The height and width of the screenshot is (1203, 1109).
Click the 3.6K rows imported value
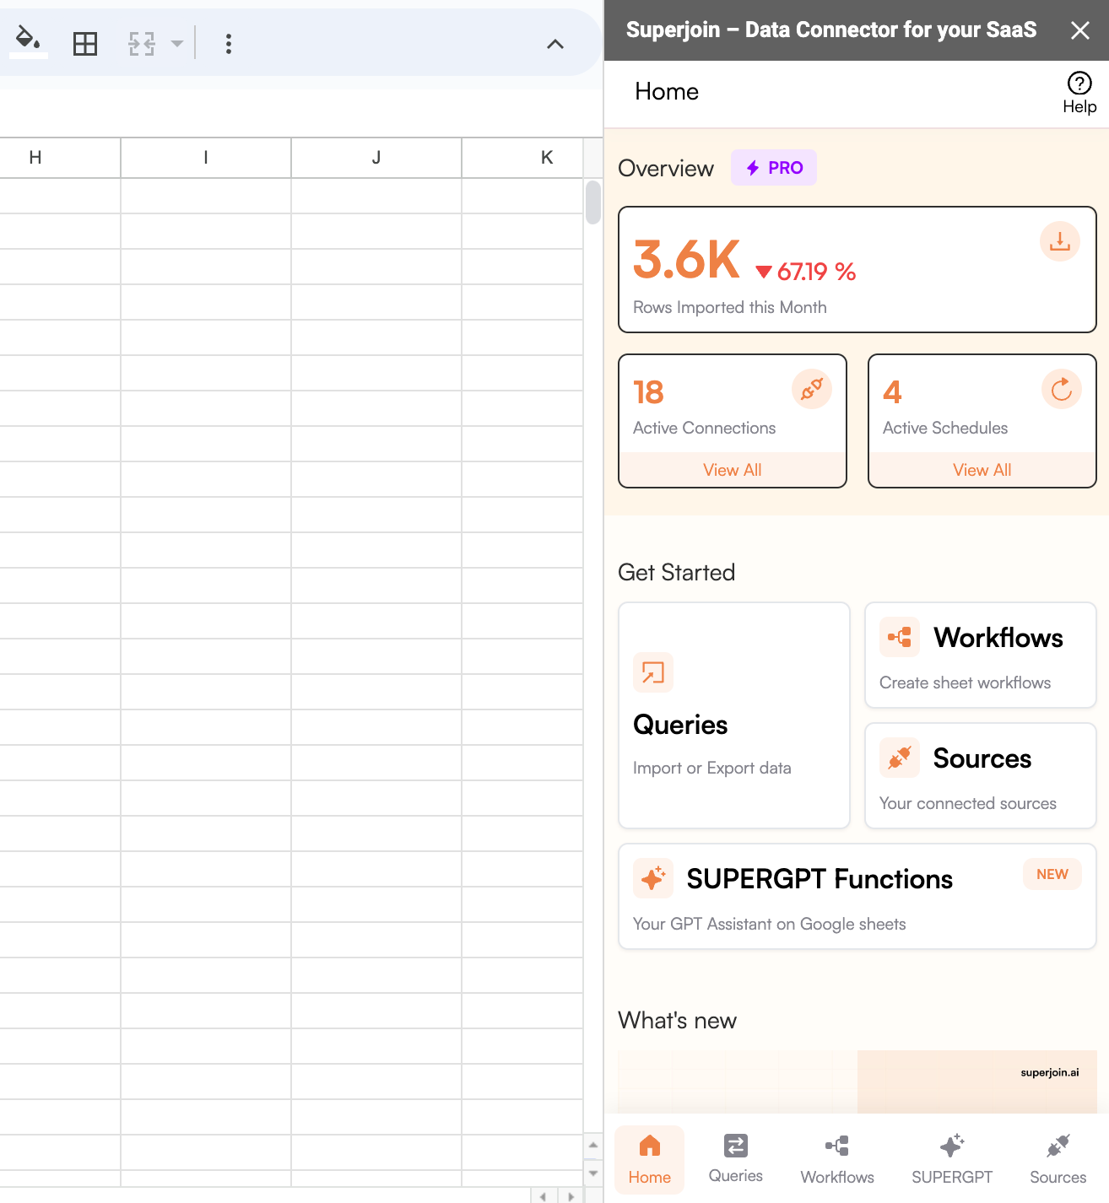tap(687, 259)
